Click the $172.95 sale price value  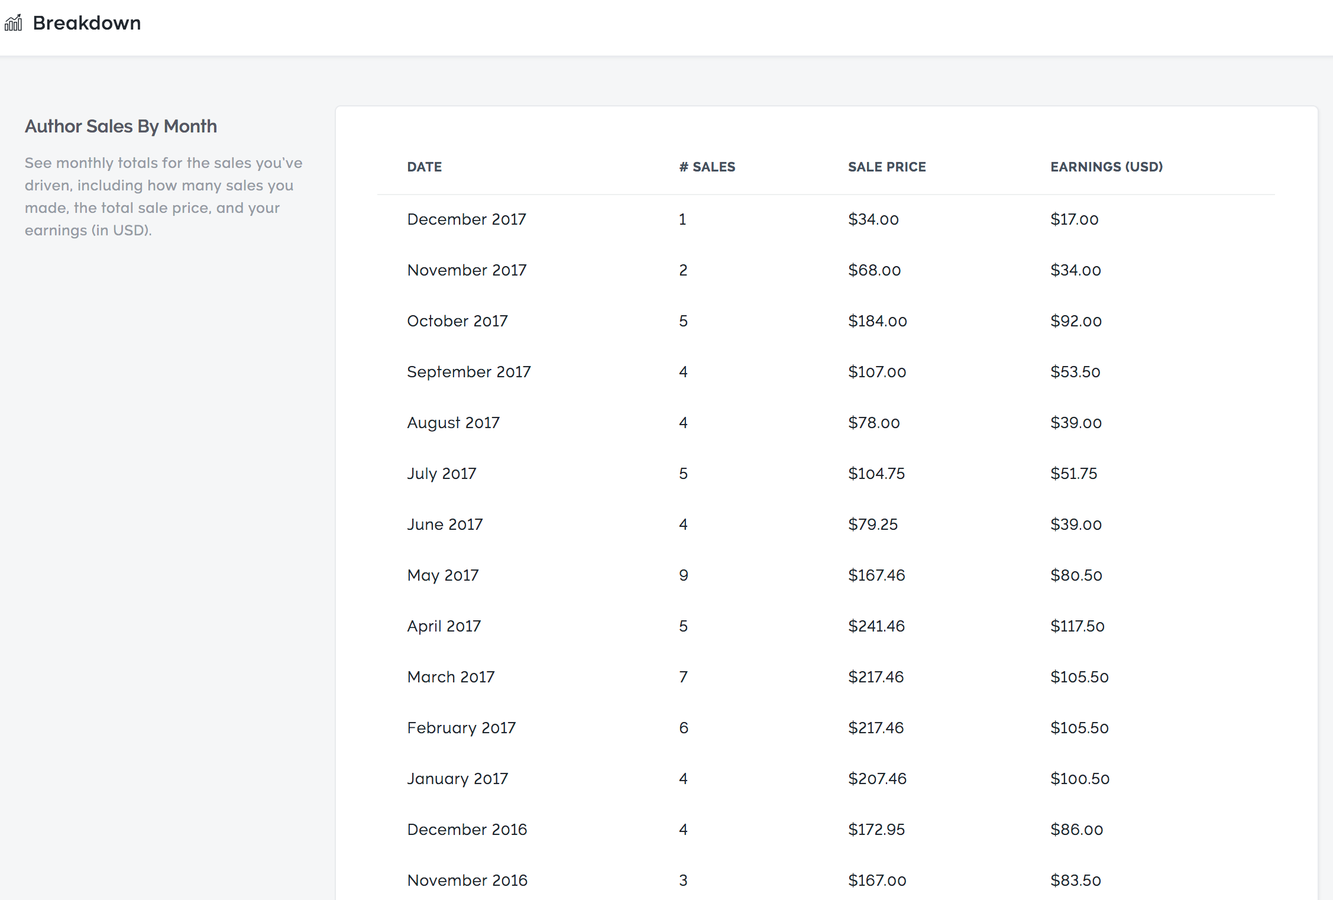pos(876,830)
